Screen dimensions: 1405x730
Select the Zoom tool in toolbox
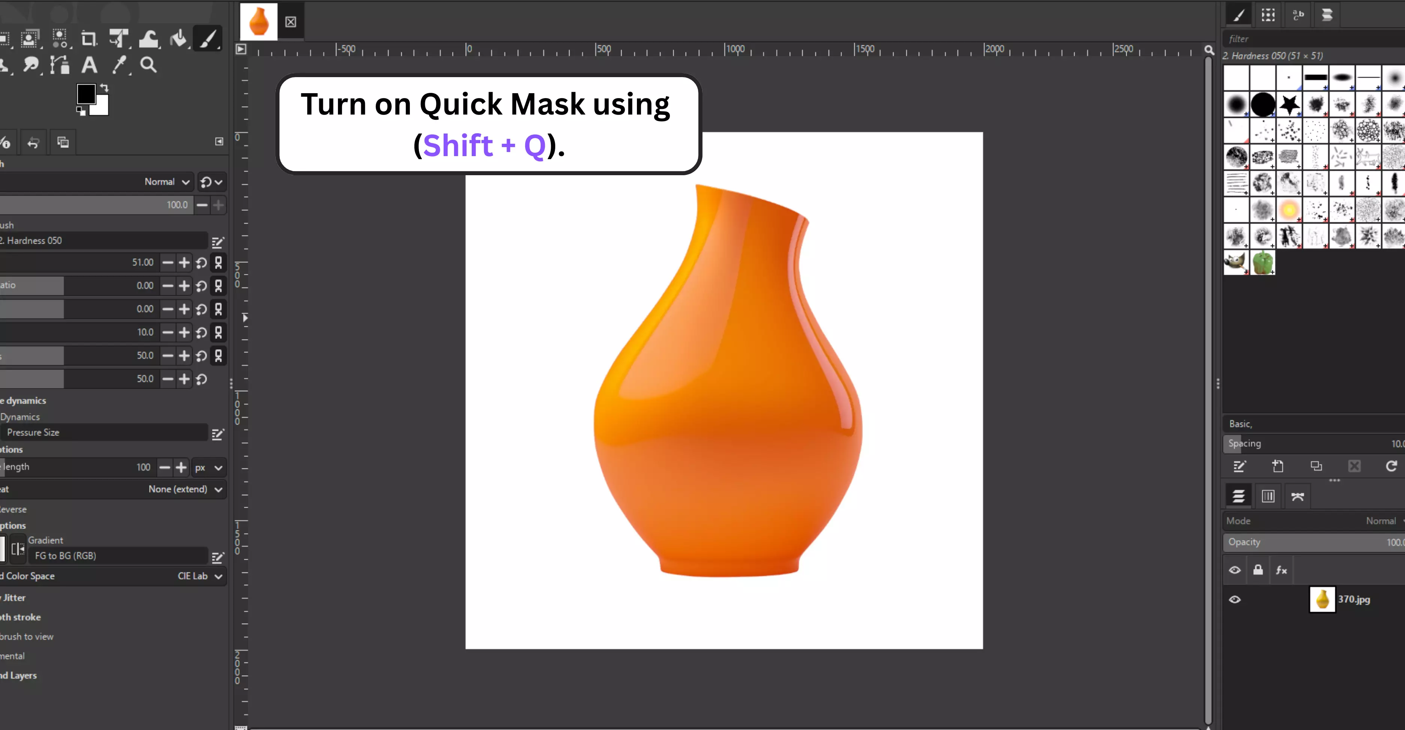(148, 66)
